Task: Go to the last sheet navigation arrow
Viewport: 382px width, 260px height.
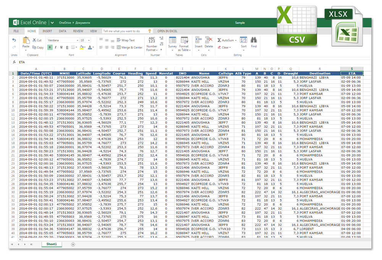Action: click(x=31, y=244)
